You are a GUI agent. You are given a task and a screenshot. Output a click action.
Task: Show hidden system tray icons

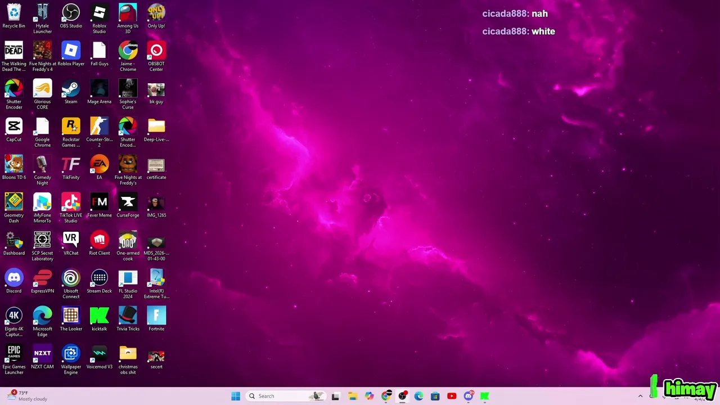[x=640, y=396]
